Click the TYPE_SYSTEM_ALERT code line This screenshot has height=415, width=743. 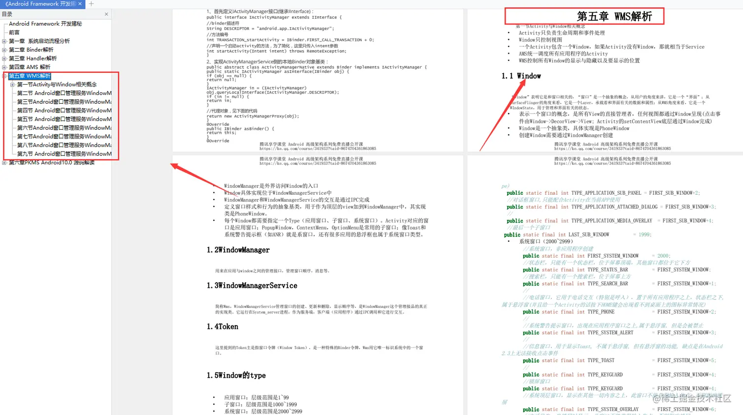[x=619, y=333]
